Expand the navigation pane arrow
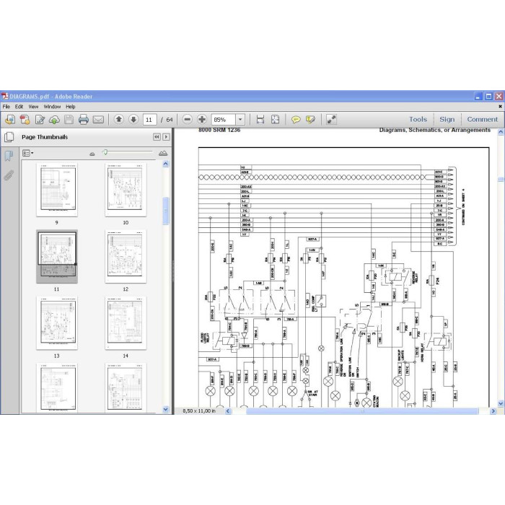 [166, 137]
